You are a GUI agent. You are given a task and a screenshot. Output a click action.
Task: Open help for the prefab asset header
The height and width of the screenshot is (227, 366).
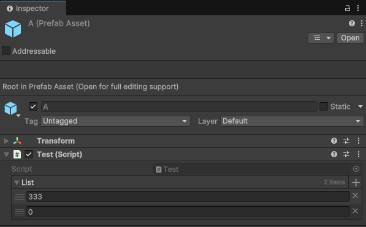[352, 23]
